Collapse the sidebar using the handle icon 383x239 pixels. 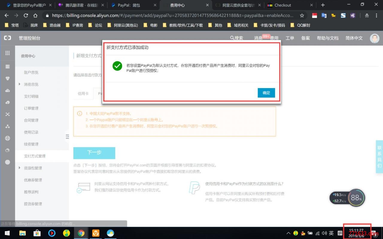[x=67, y=137]
